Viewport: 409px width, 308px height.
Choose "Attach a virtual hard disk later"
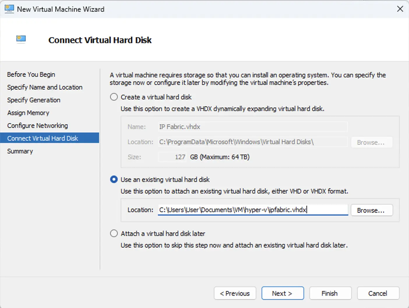pos(114,233)
